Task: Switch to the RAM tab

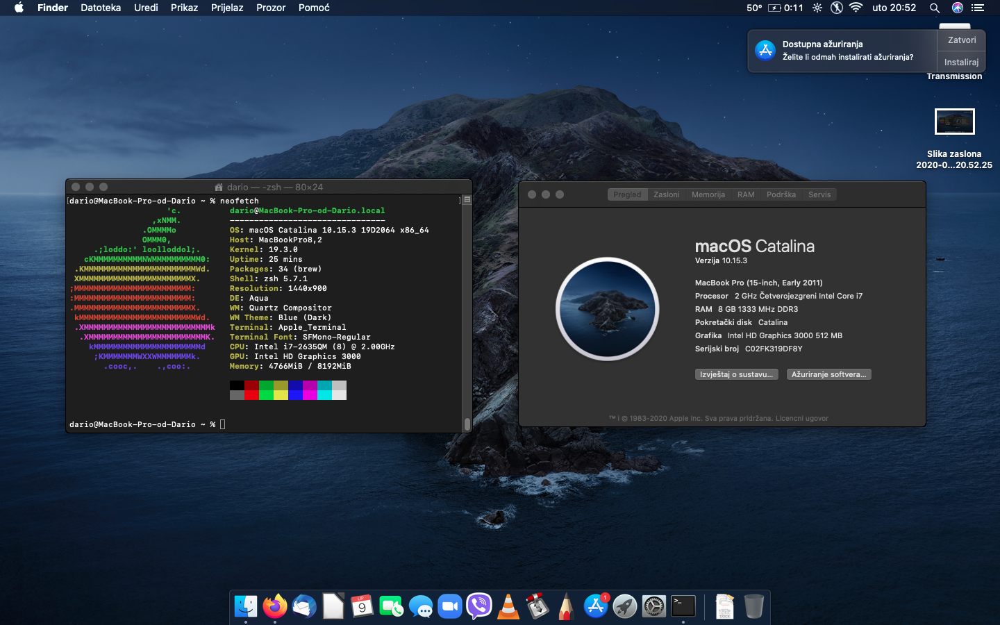Action: [746, 194]
